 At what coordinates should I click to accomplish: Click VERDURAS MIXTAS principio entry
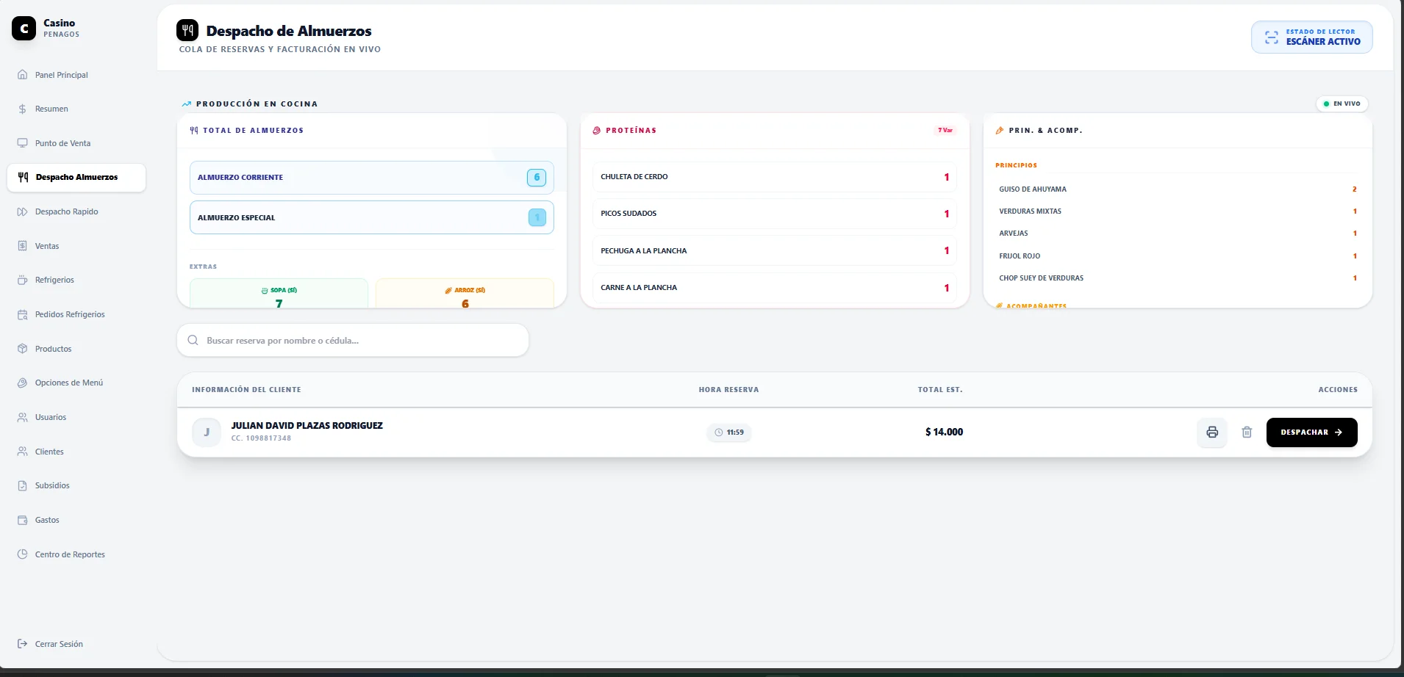(1178, 211)
